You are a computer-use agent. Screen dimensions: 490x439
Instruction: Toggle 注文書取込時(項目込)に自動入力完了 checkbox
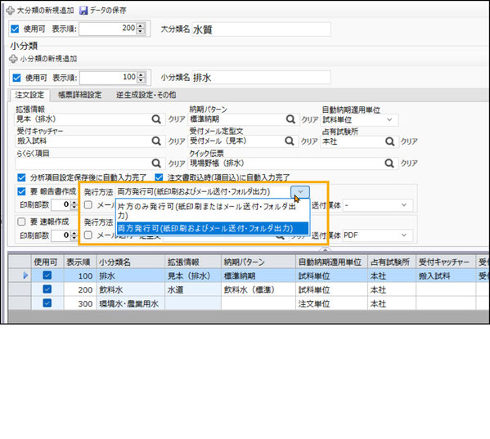click(x=159, y=177)
